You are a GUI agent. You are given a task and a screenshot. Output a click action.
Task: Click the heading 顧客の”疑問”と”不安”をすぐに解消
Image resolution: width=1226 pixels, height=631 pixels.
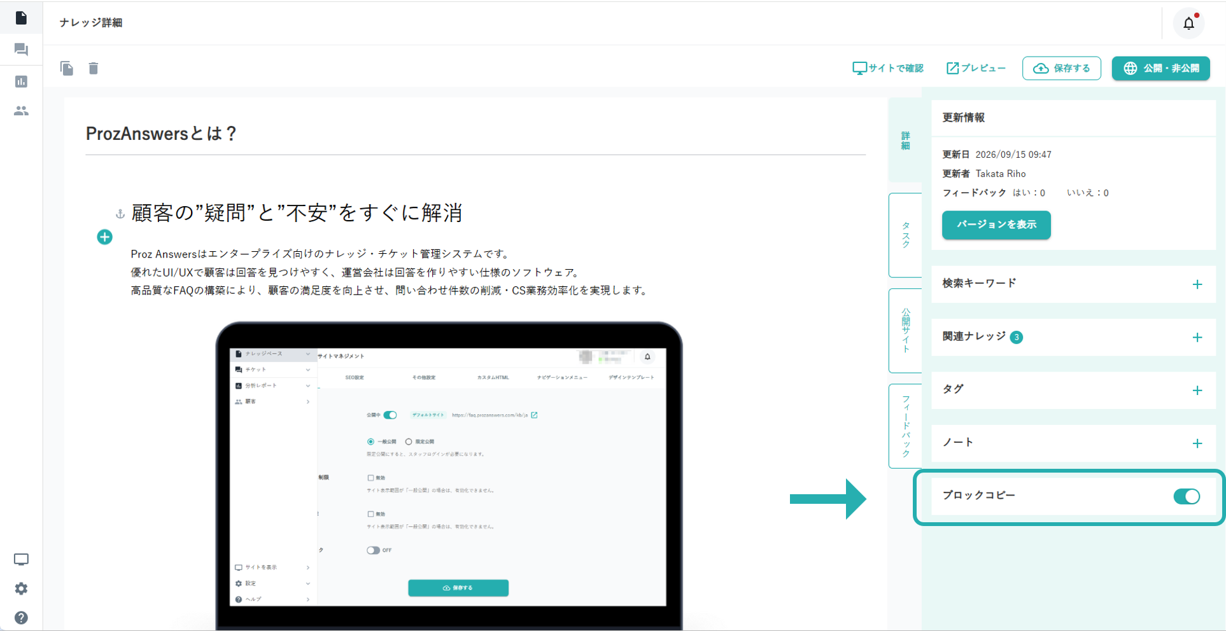pos(297,213)
